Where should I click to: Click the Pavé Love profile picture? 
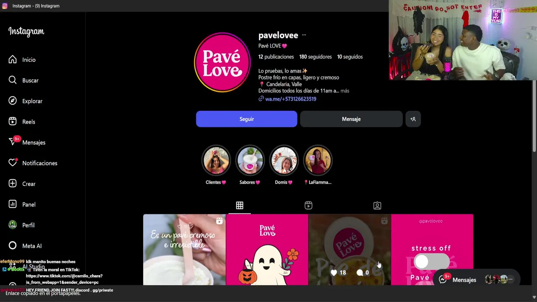click(222, 62)
